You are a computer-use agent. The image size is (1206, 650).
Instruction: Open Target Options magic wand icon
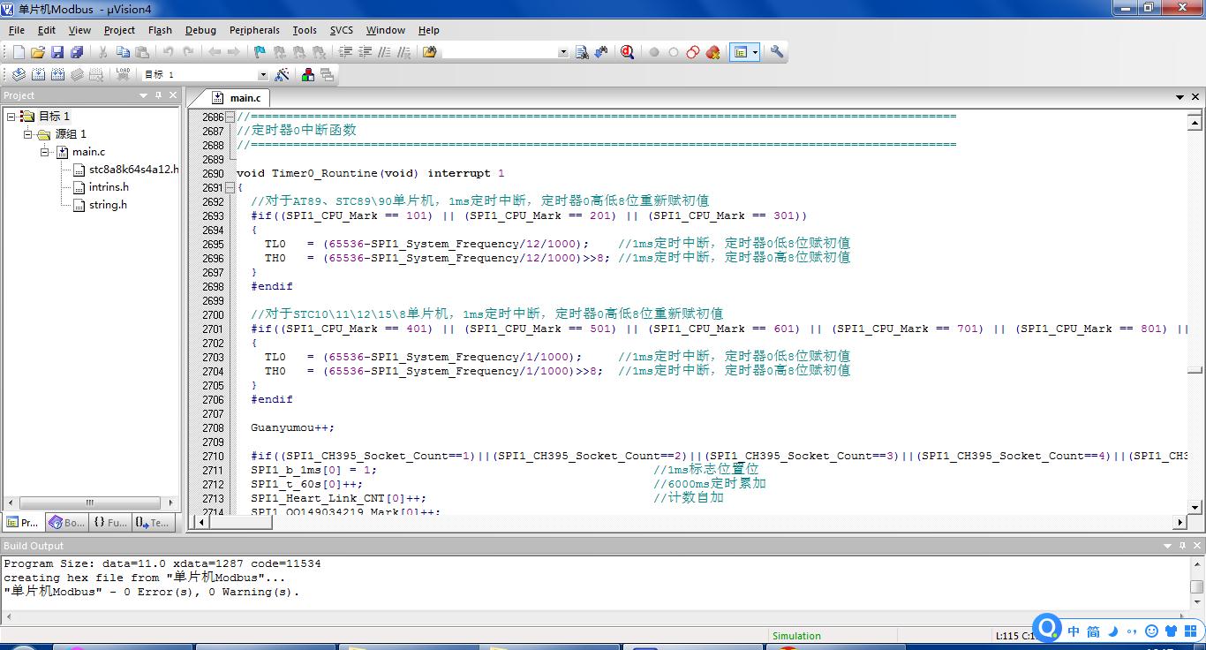pos(282,75)
